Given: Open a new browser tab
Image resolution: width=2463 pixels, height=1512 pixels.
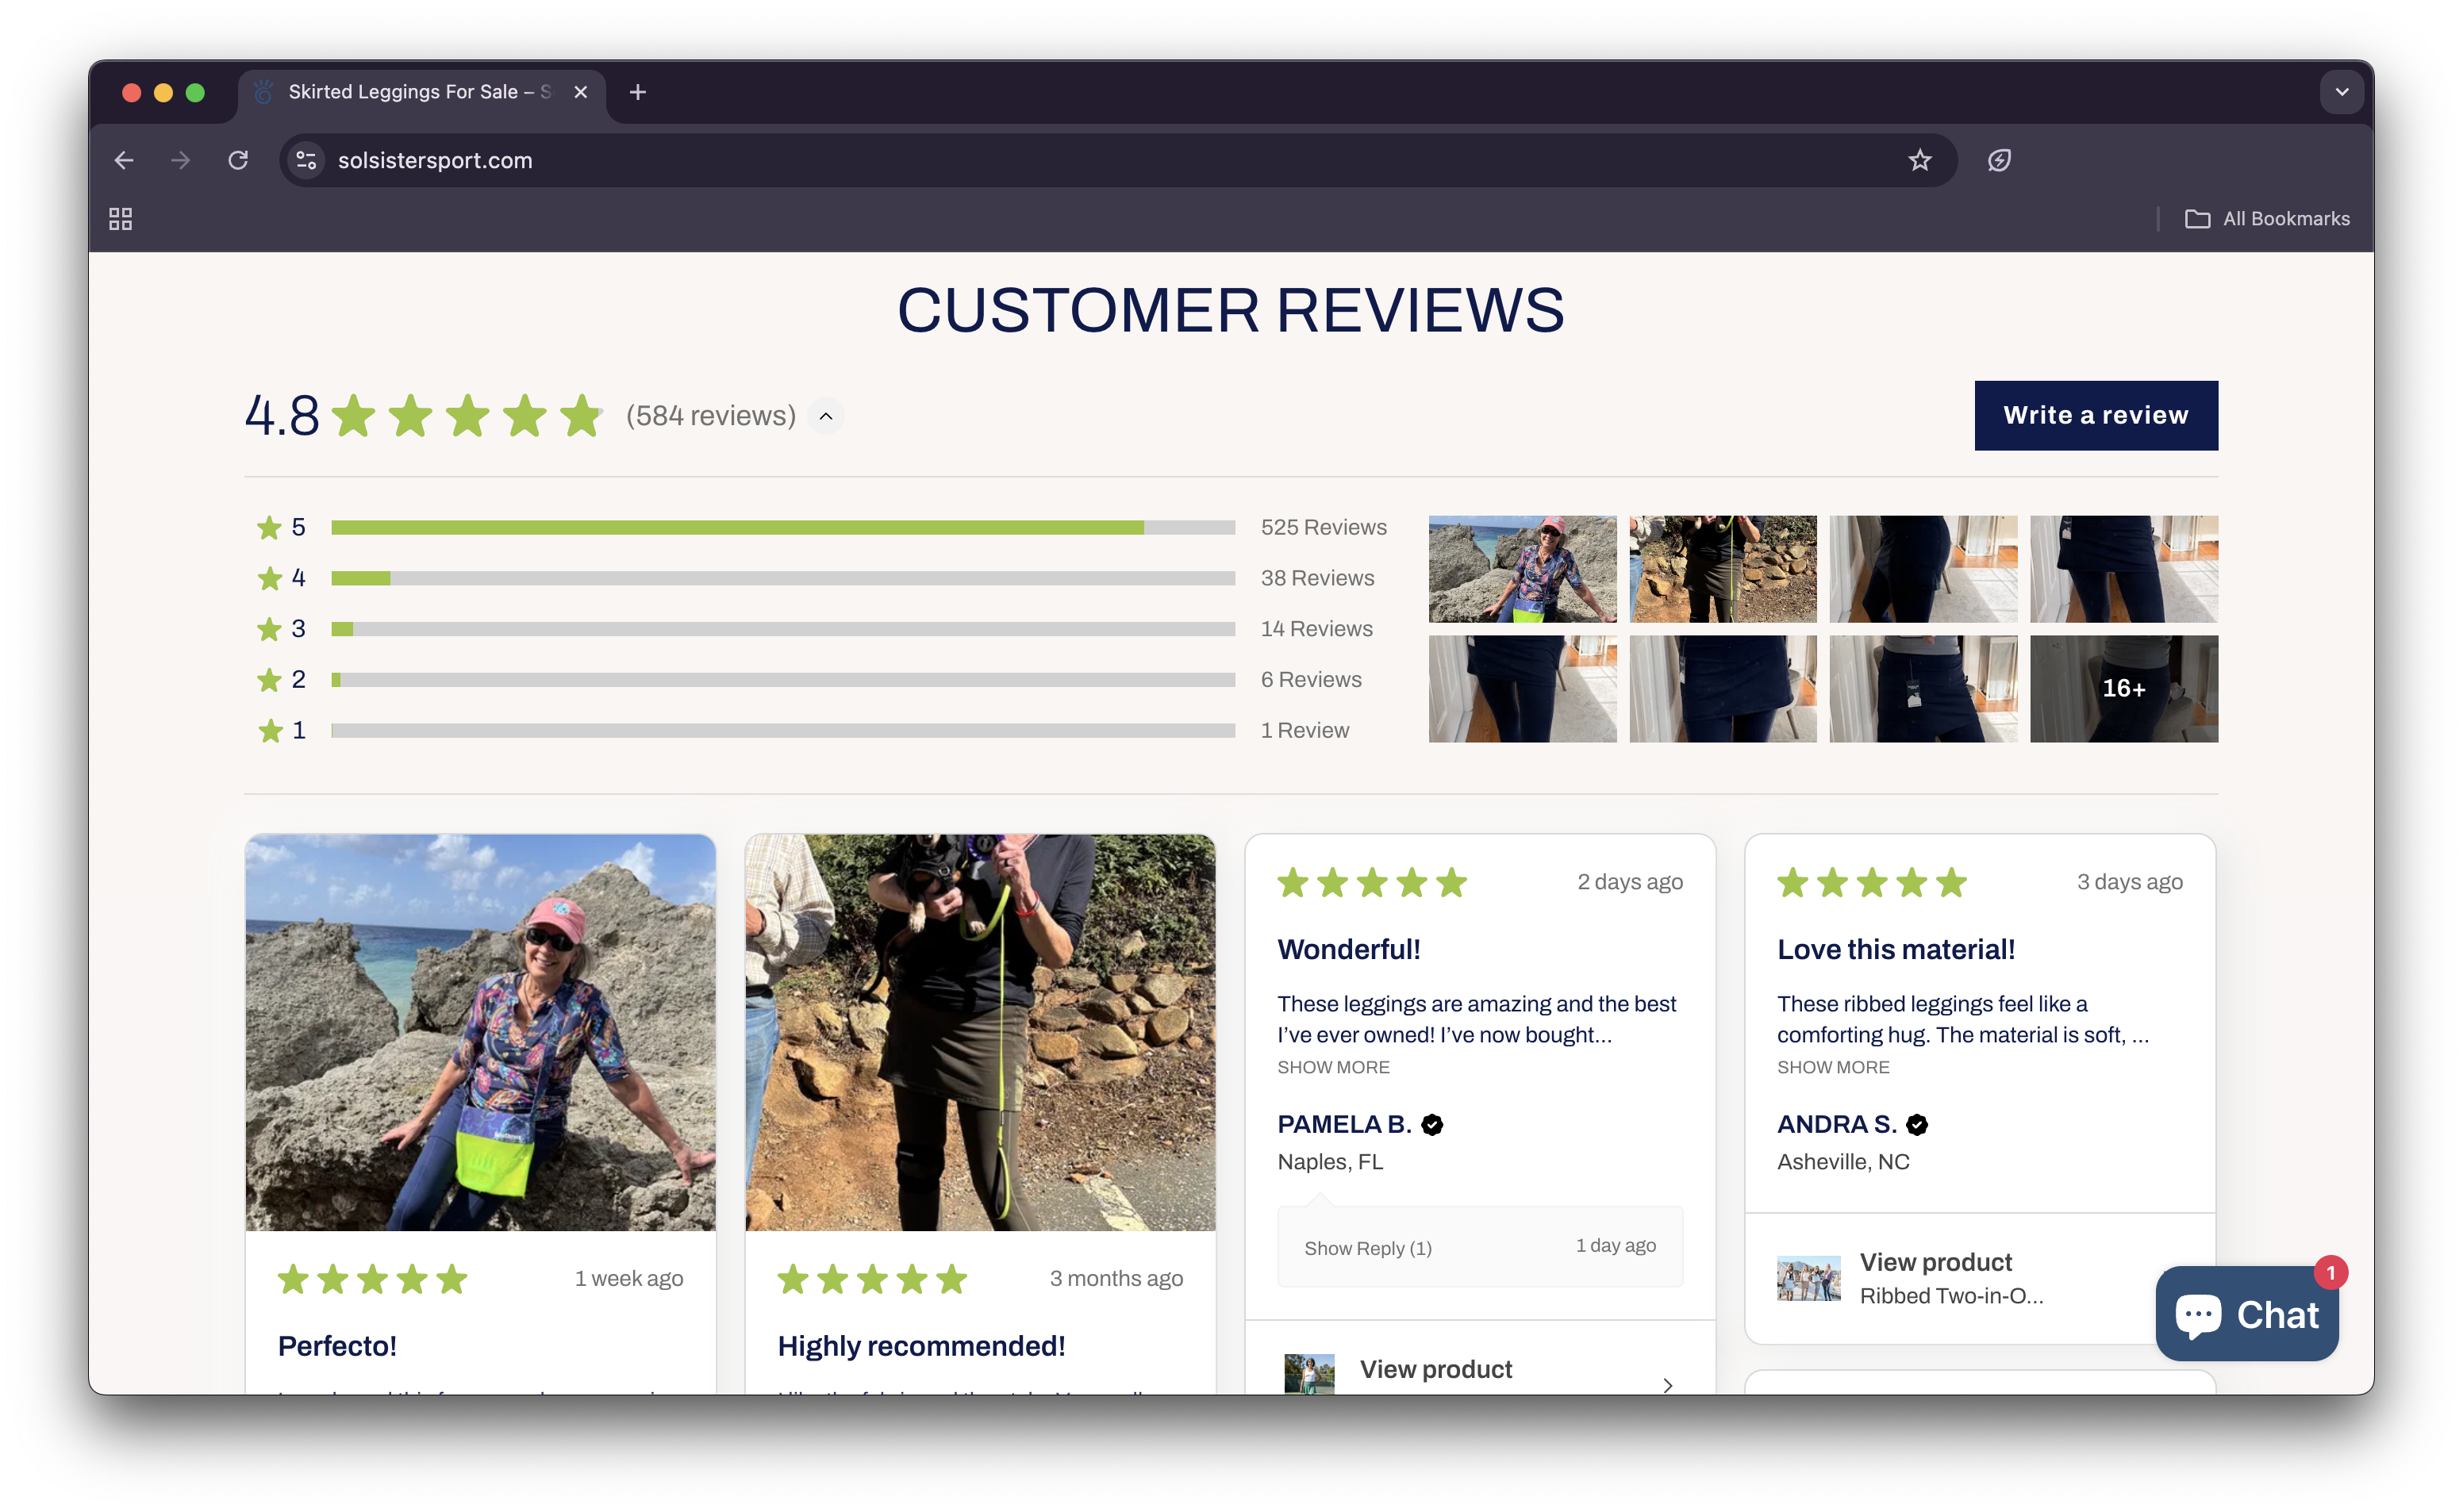Looking at the screenshot, I should (x=638, y=92).
